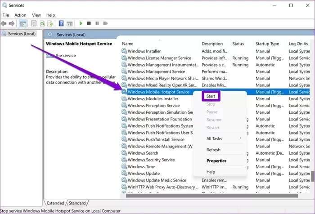
Task: Open the File menu
Action: (5, 15)
